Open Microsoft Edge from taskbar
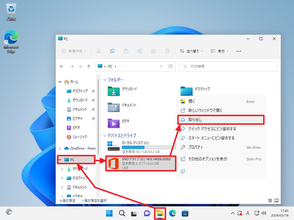This screenshot has height=220, width=294. [172, 213]
